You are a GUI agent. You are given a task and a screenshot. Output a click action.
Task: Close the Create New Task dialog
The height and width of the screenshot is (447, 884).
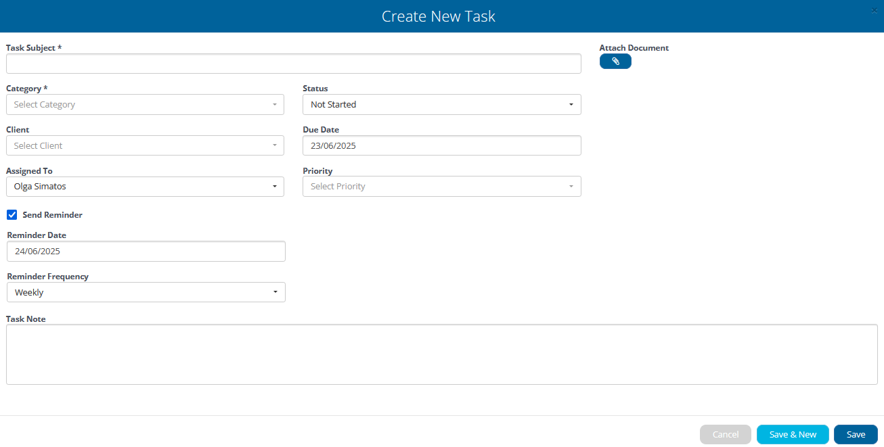coord(875,10)
